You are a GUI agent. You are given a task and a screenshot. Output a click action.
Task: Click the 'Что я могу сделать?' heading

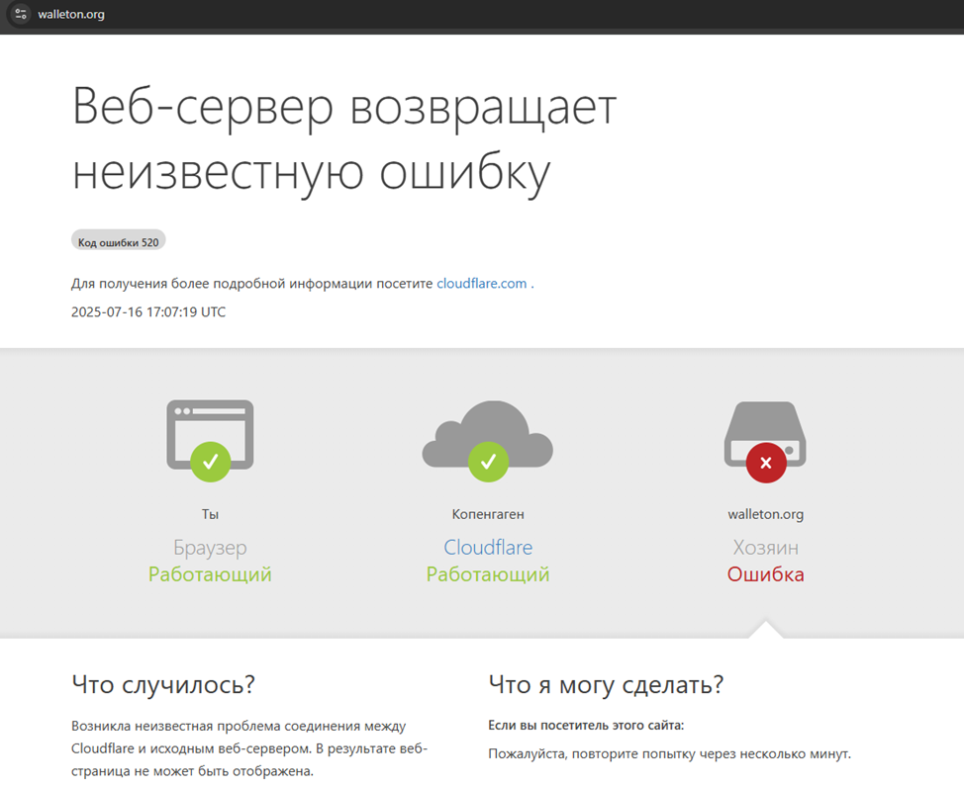click(x=606, y=684)
